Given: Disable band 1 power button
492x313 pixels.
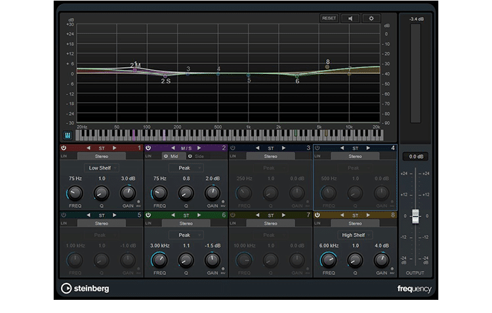Looking at the screenshot, I should (64, 148).
